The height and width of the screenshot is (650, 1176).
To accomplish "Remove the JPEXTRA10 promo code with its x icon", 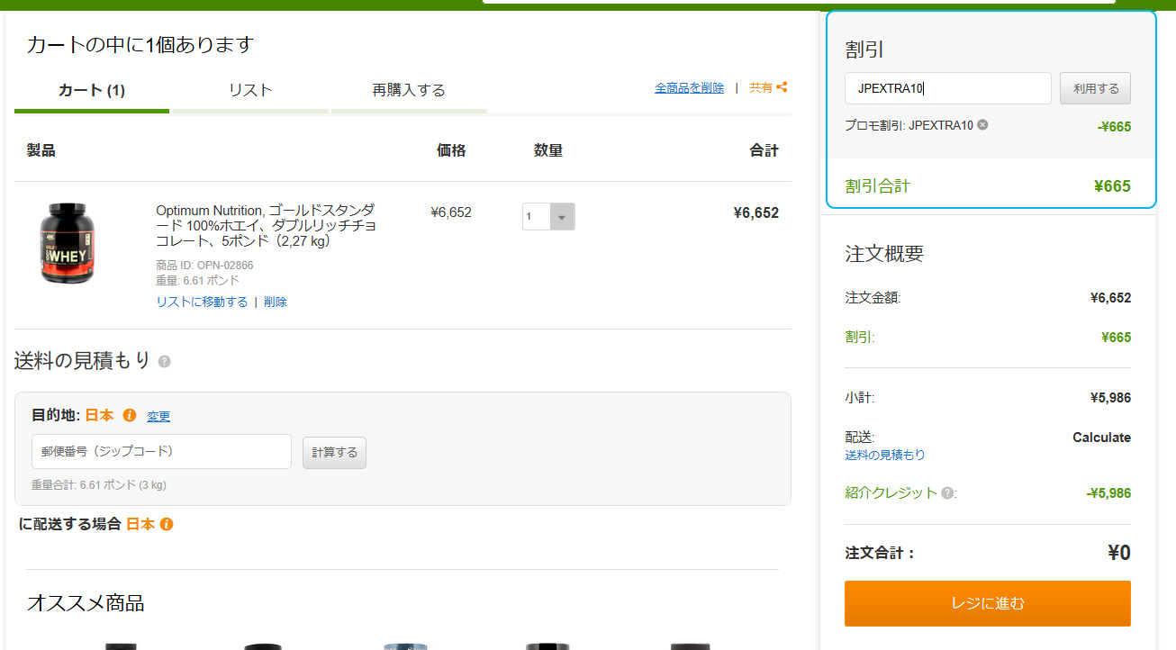I will [x=982, y=125].
